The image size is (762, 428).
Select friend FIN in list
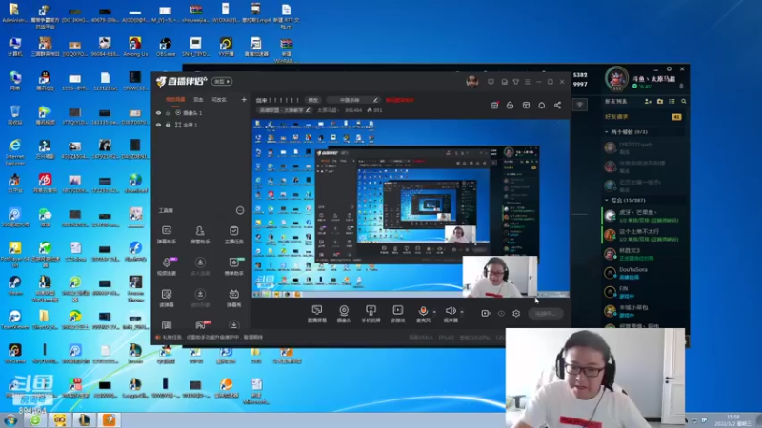tap(643, 292)
